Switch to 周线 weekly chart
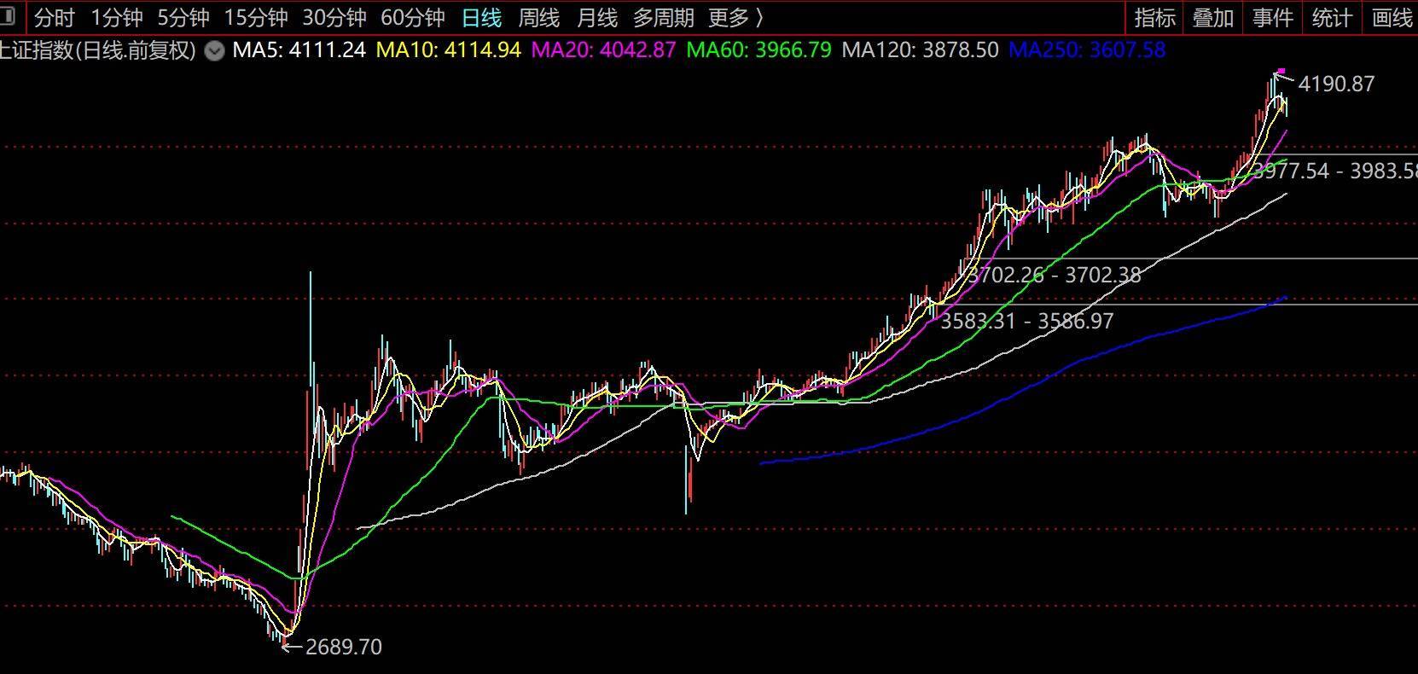Screen dimensions: 1418x674 click(x=539, y=17)
